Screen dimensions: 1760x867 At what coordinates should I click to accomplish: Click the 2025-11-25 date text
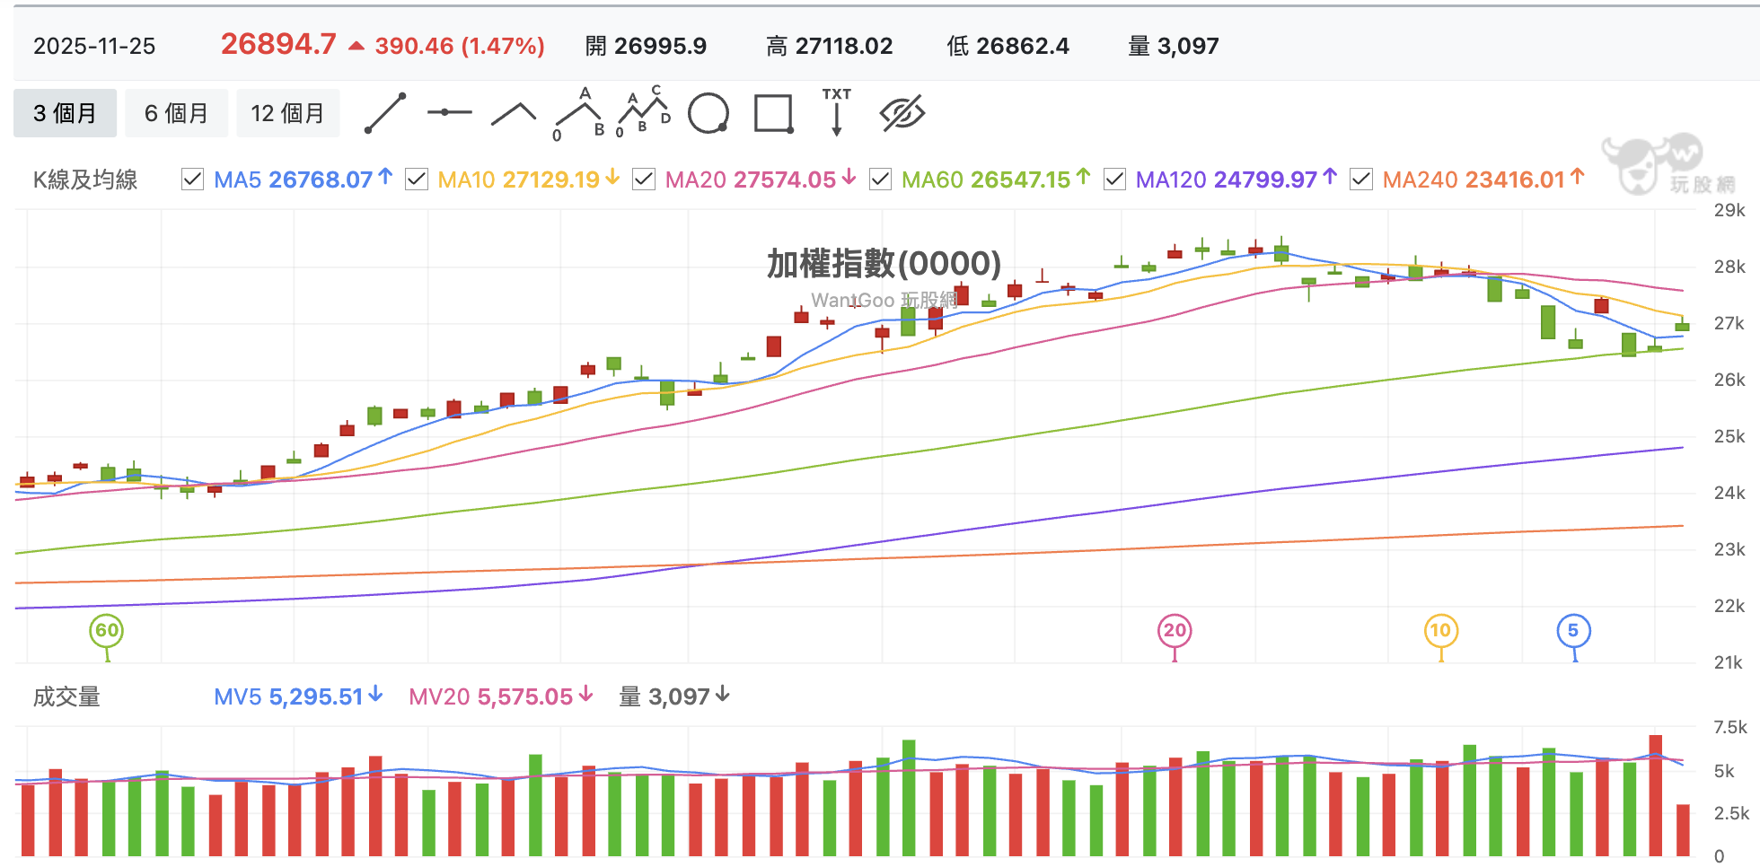click(94, 46)
